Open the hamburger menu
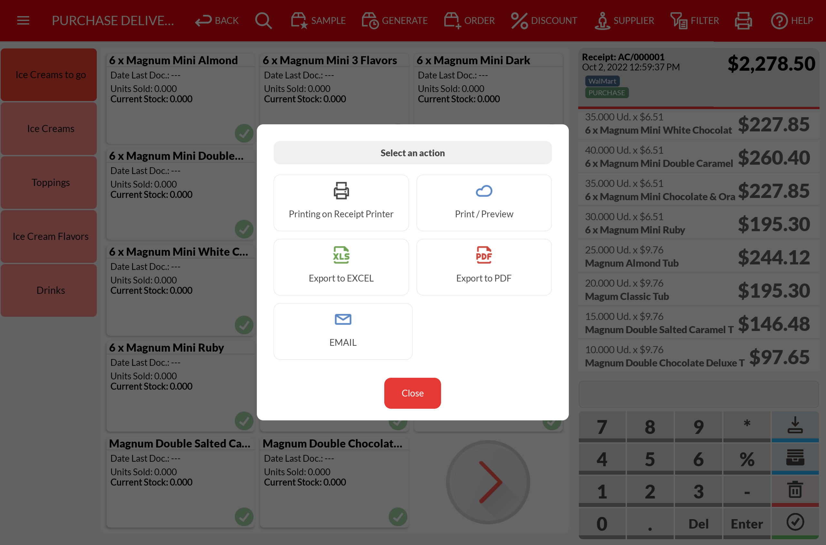 (23, 21)
